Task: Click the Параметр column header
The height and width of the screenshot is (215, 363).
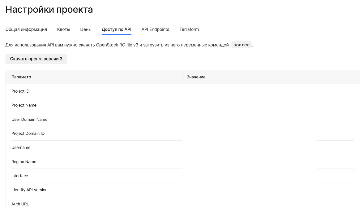Action: pyautogui.click(x=21, y=77)
